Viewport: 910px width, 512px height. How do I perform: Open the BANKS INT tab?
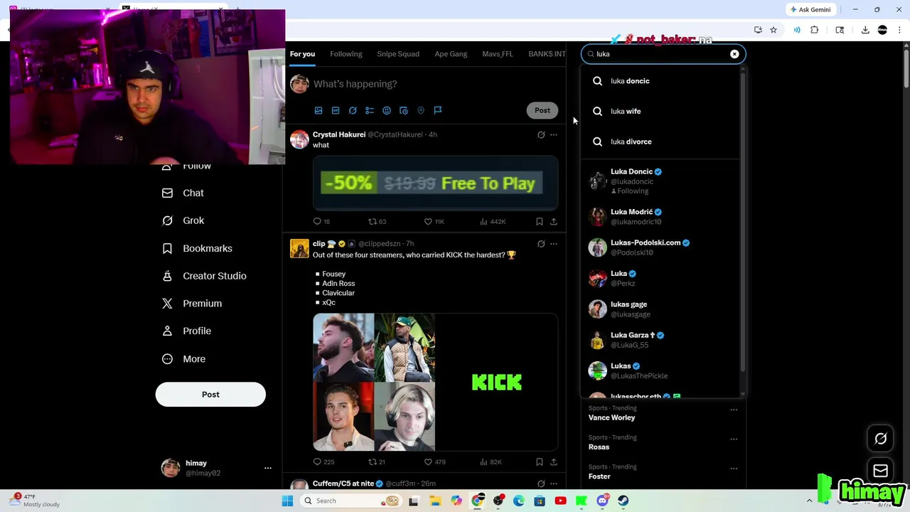[547, 54]
